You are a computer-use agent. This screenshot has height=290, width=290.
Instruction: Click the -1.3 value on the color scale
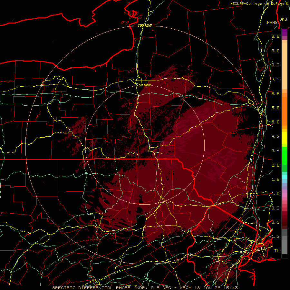pos(275,237)
